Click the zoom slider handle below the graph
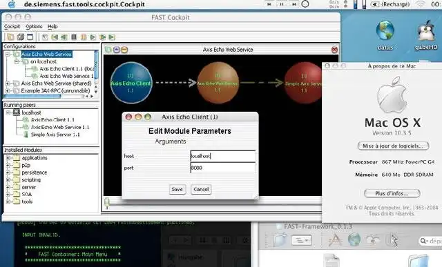Viewport: 442px width, 267px height. click(107, 203)
